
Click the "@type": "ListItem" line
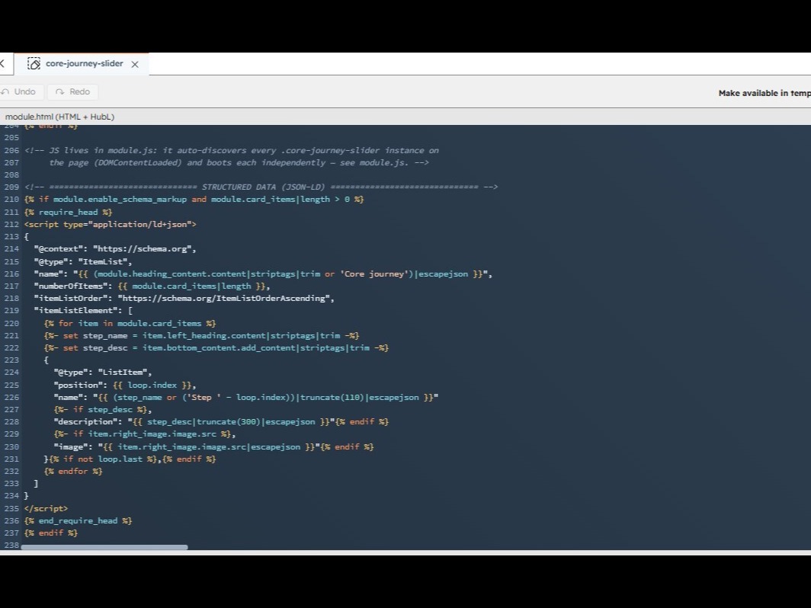point(103,373)
